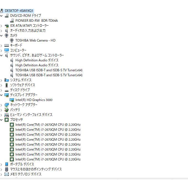Image resolution: width=188 pixels, height=188 pixels.
Task: Click the speaker icon for サウンド、ビデオ category
Action: [7, 55]
